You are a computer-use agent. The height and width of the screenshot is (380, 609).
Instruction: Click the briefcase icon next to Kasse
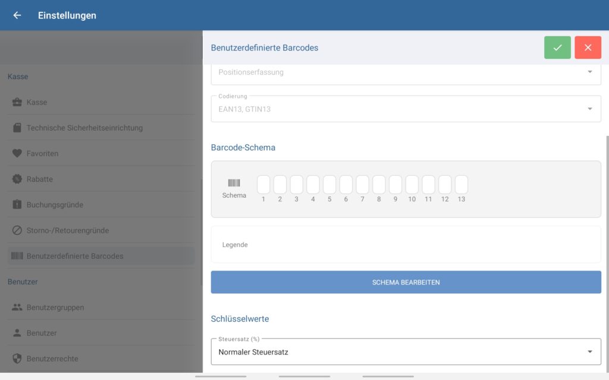pos(17,102)
